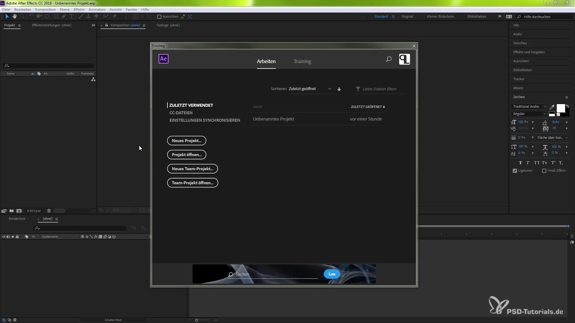Open the Fläche über Kon... stroke option dropdown
The width and height of the screenshot is (575, 323).
coord(552,138)
